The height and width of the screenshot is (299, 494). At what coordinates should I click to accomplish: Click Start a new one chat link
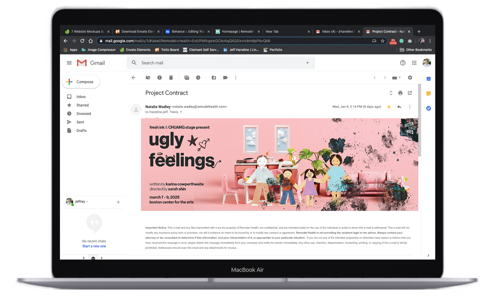tap(94, 246)
